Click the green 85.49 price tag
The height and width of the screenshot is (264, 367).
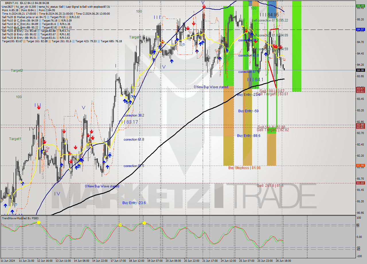pyautogui.click(x=360, y=6)
